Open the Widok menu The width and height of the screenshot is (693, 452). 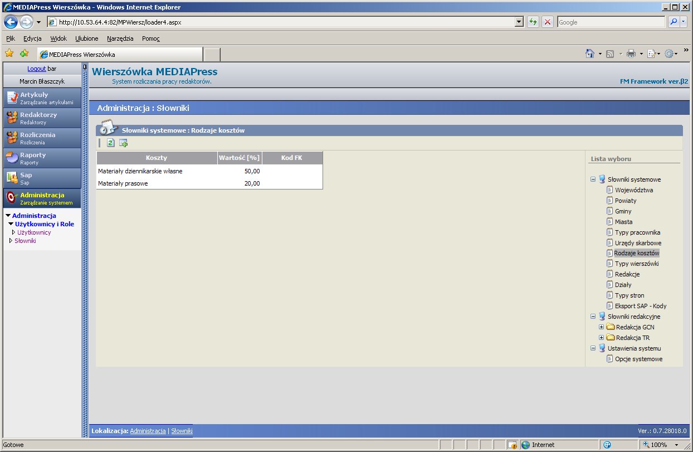point(58,38)
